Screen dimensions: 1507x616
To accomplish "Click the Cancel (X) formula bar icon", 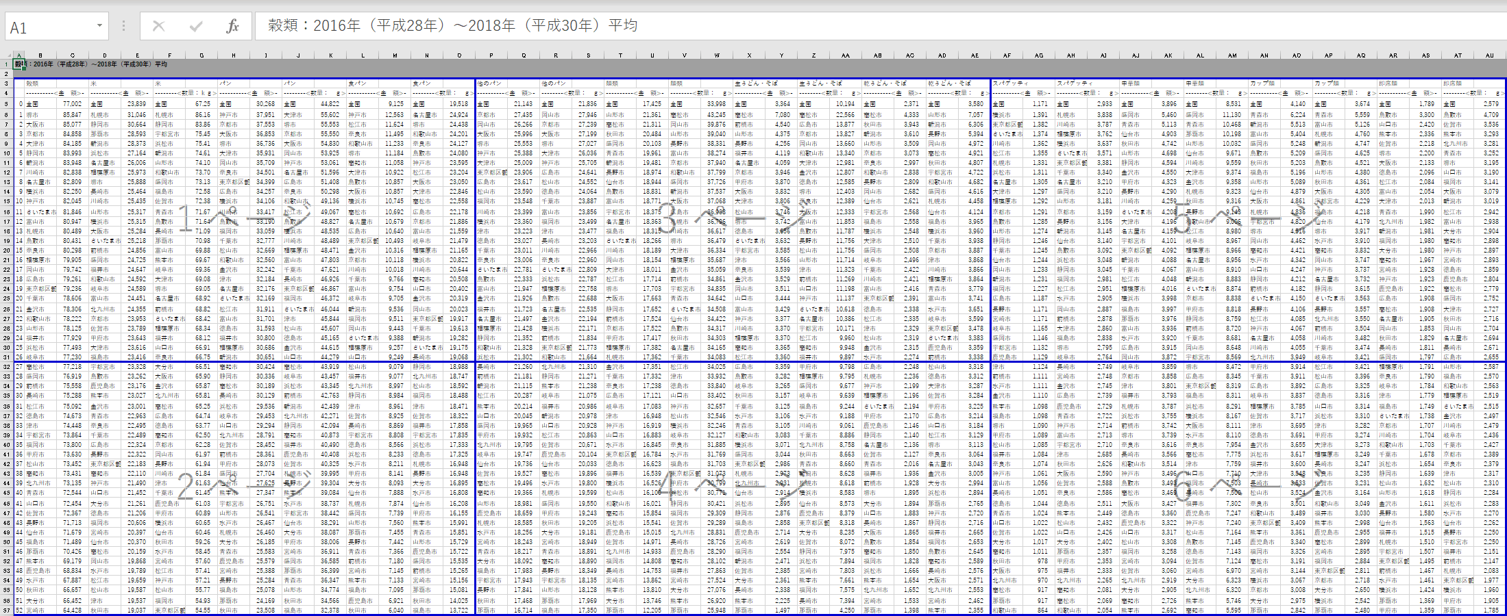I will [x=158, y=27].
